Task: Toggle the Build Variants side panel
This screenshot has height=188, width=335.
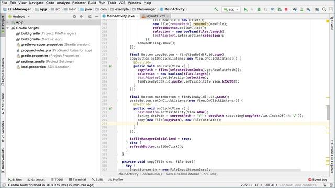Action: tap(3, 160)
